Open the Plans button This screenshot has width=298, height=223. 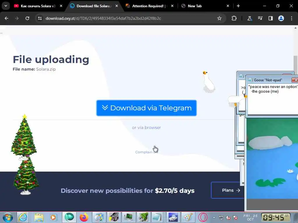[x=228, y=190]
